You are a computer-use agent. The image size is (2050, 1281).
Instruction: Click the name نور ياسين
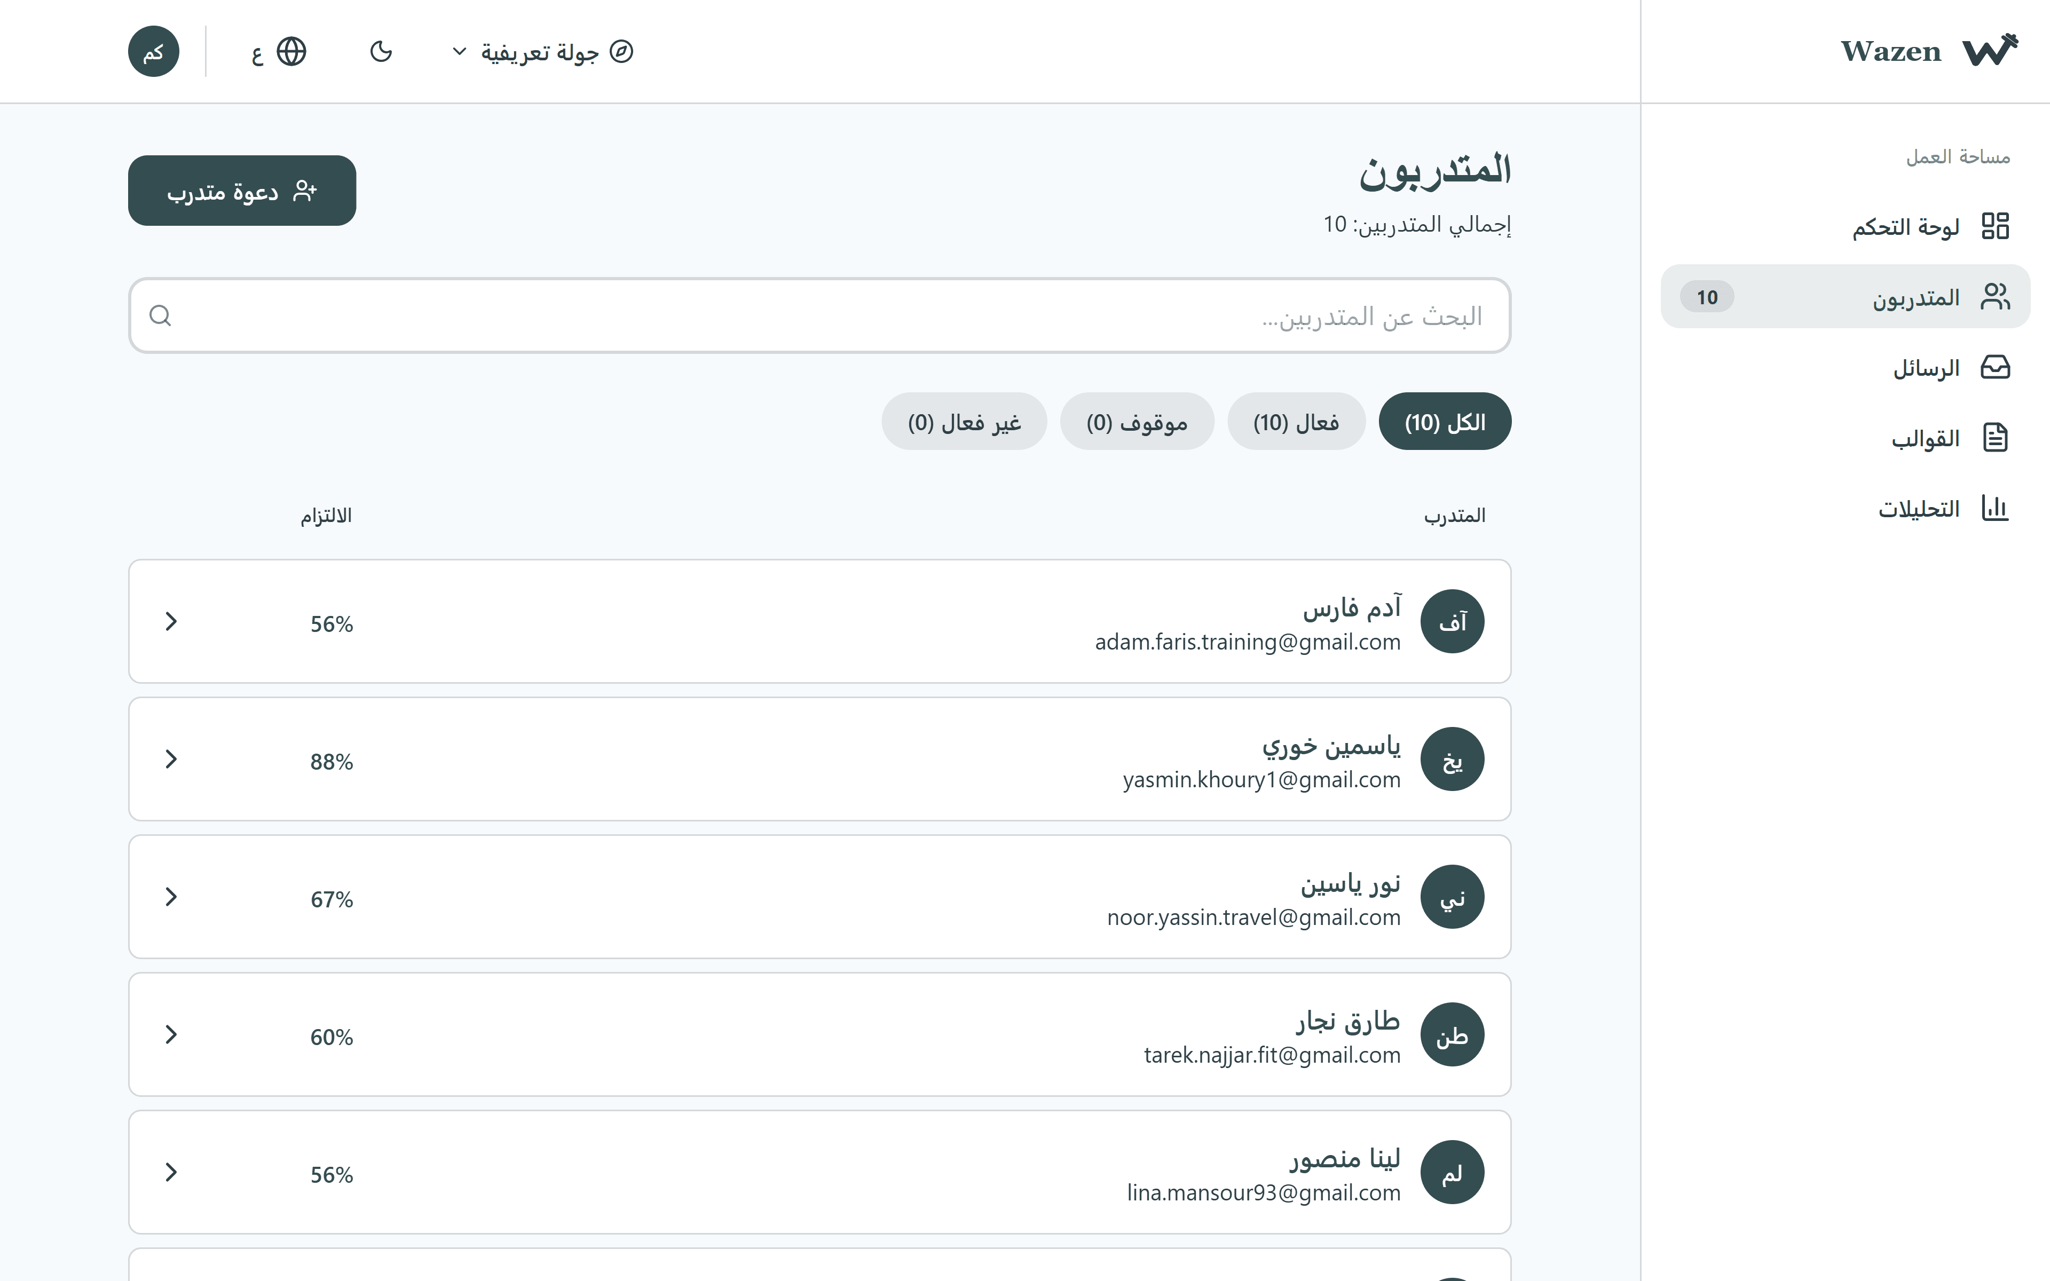point(1350,884)
